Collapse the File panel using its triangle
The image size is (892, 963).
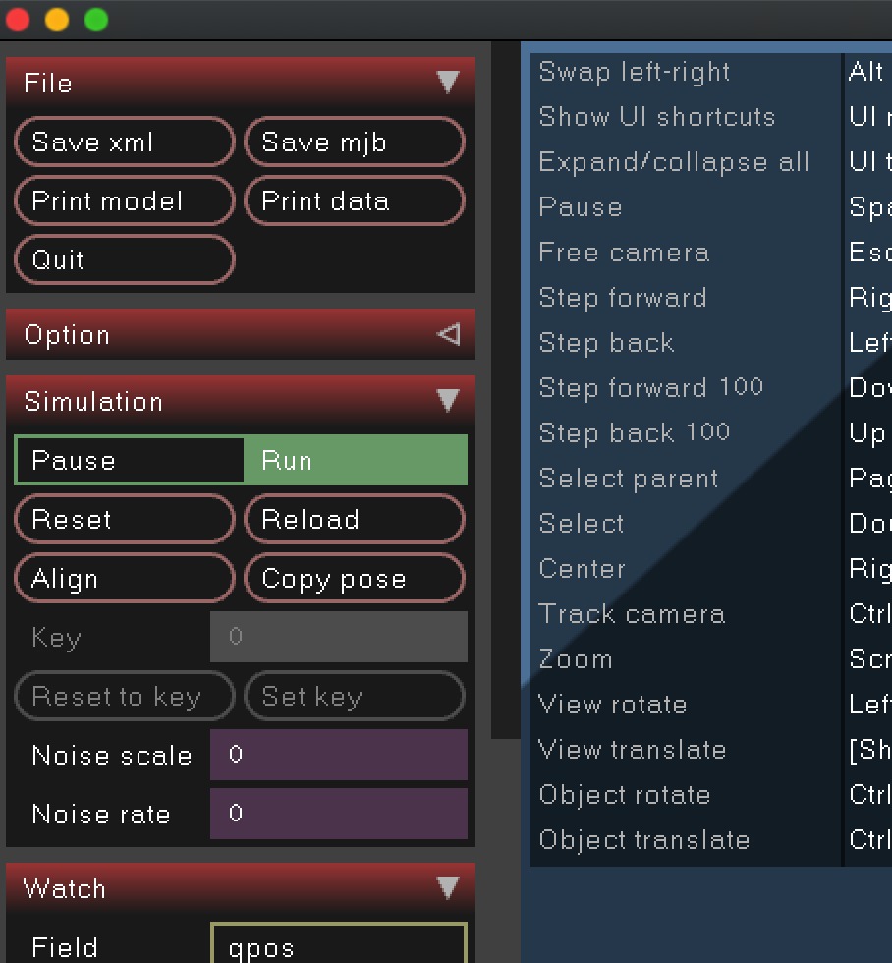click(449, 84)
